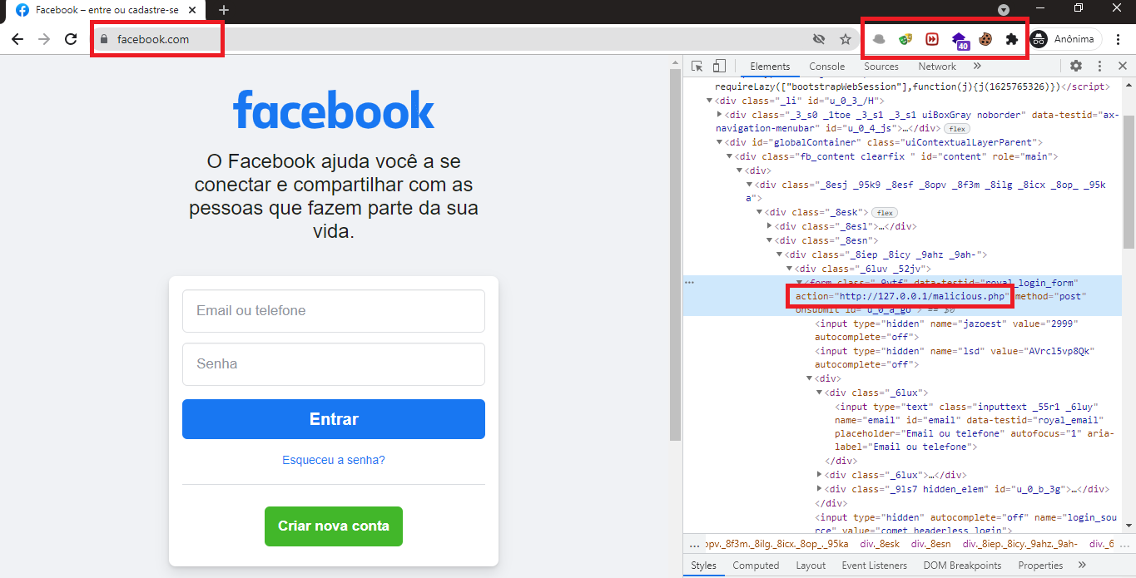Open the Layout pane tab
Screen dimensions: 1136x578
point(811,566)
